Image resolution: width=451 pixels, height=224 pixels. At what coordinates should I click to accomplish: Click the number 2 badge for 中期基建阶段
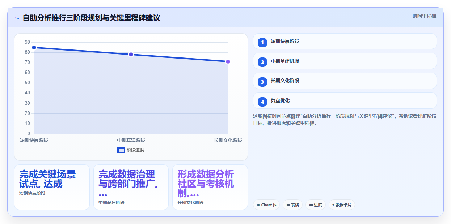(262, 62)
